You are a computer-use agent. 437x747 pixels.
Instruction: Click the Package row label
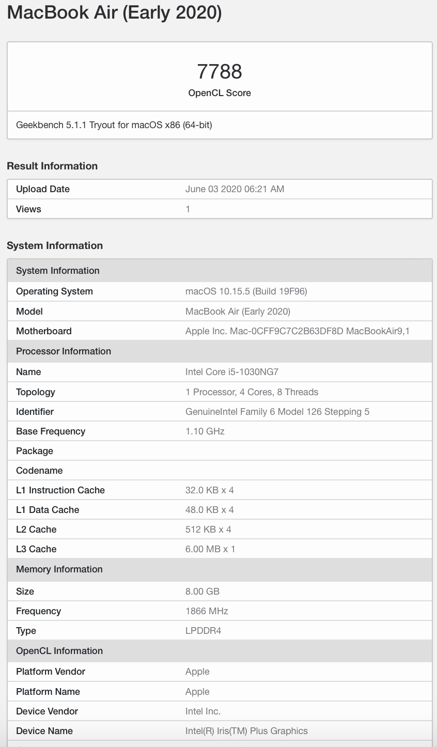click(x=35, y=451)
